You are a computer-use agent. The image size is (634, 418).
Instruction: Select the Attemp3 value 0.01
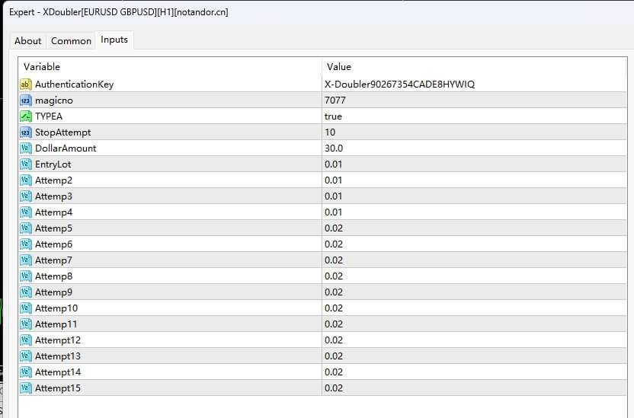(x=333, y=196)
